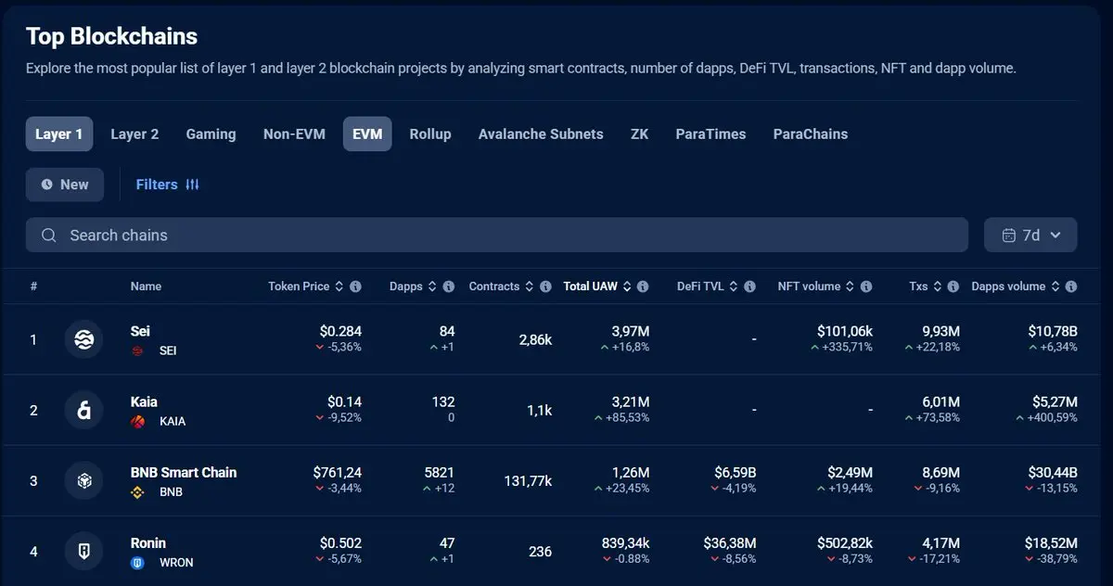Show info icon next to Contracts column
The width and height of the screenshot is (1113, 586).
(546, 287)
